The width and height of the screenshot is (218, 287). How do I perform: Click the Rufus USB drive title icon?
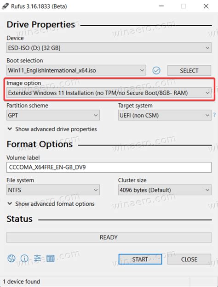(x=5, y=6)
